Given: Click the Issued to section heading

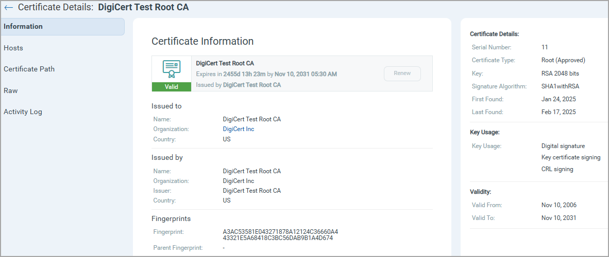Looking at the screenshot, I should click(166, 106).
